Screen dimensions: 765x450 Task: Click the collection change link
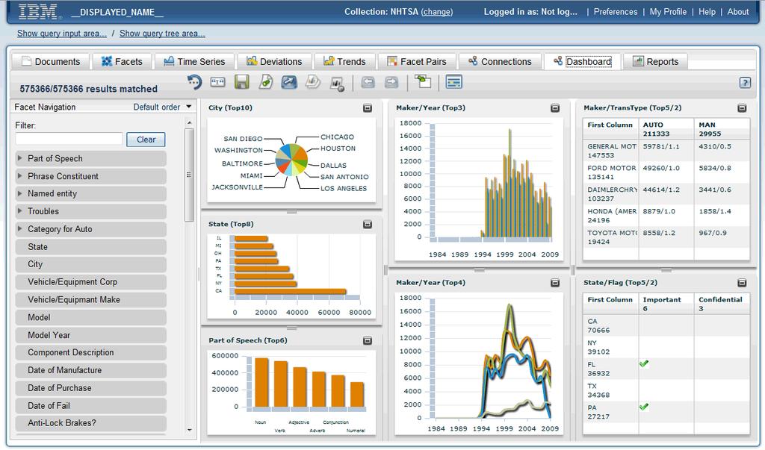coord(436,12)
